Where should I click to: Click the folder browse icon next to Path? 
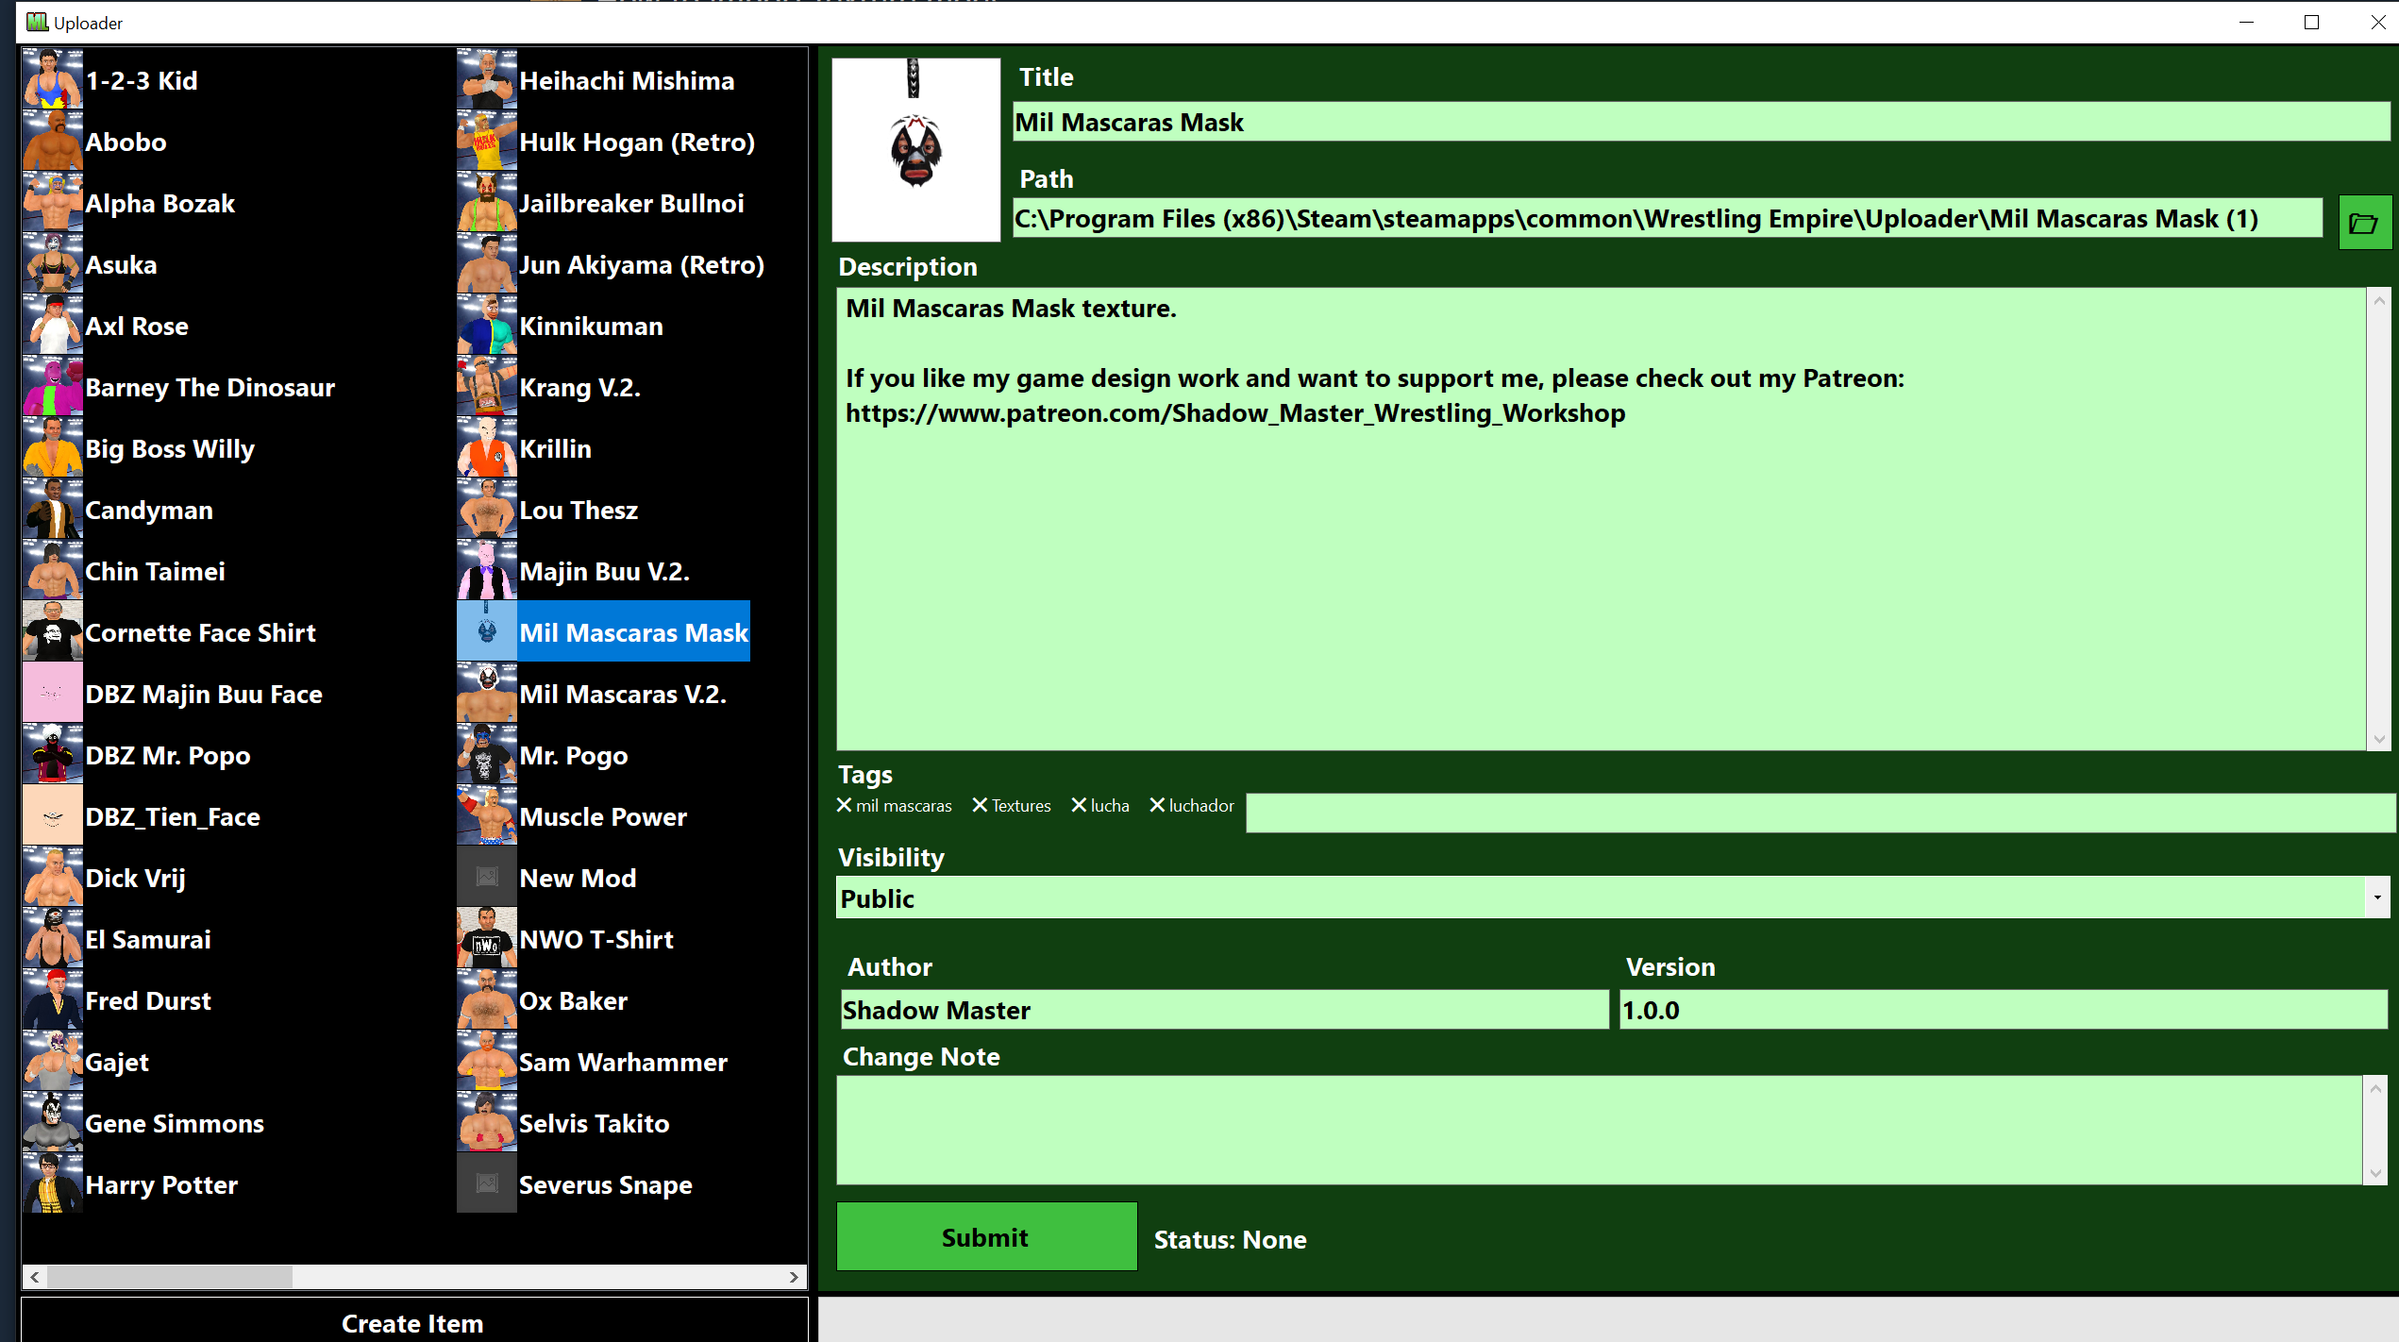pyautogui.click(x=2364, y=223)
